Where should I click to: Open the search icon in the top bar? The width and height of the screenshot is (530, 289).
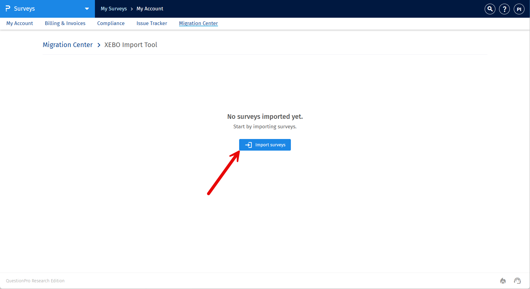(x=490, y=9)
